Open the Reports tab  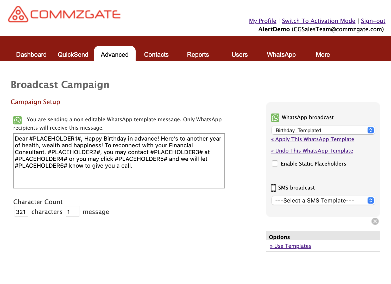click(x=198, y=55)
